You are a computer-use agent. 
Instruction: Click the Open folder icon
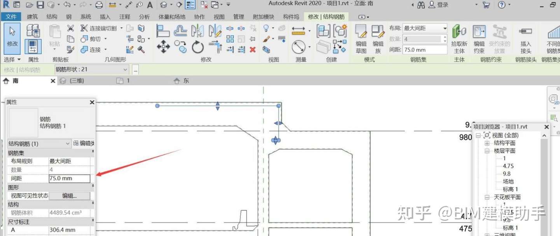30,5
